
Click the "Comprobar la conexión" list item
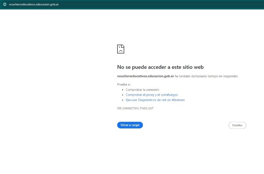[x=142, y=89]
